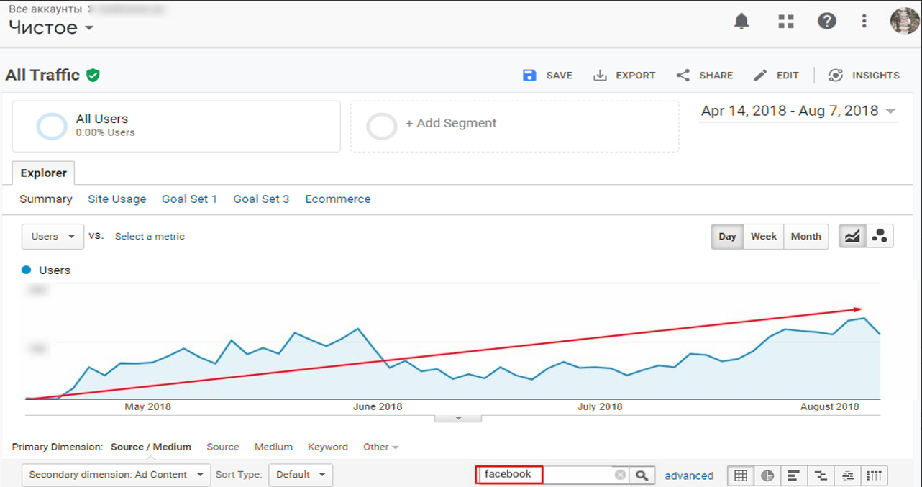The height and width of the screenshot is (487, 922).
Task: Open Secondary dimension Ad Content dropdown
Action: [x=117, y=475]
